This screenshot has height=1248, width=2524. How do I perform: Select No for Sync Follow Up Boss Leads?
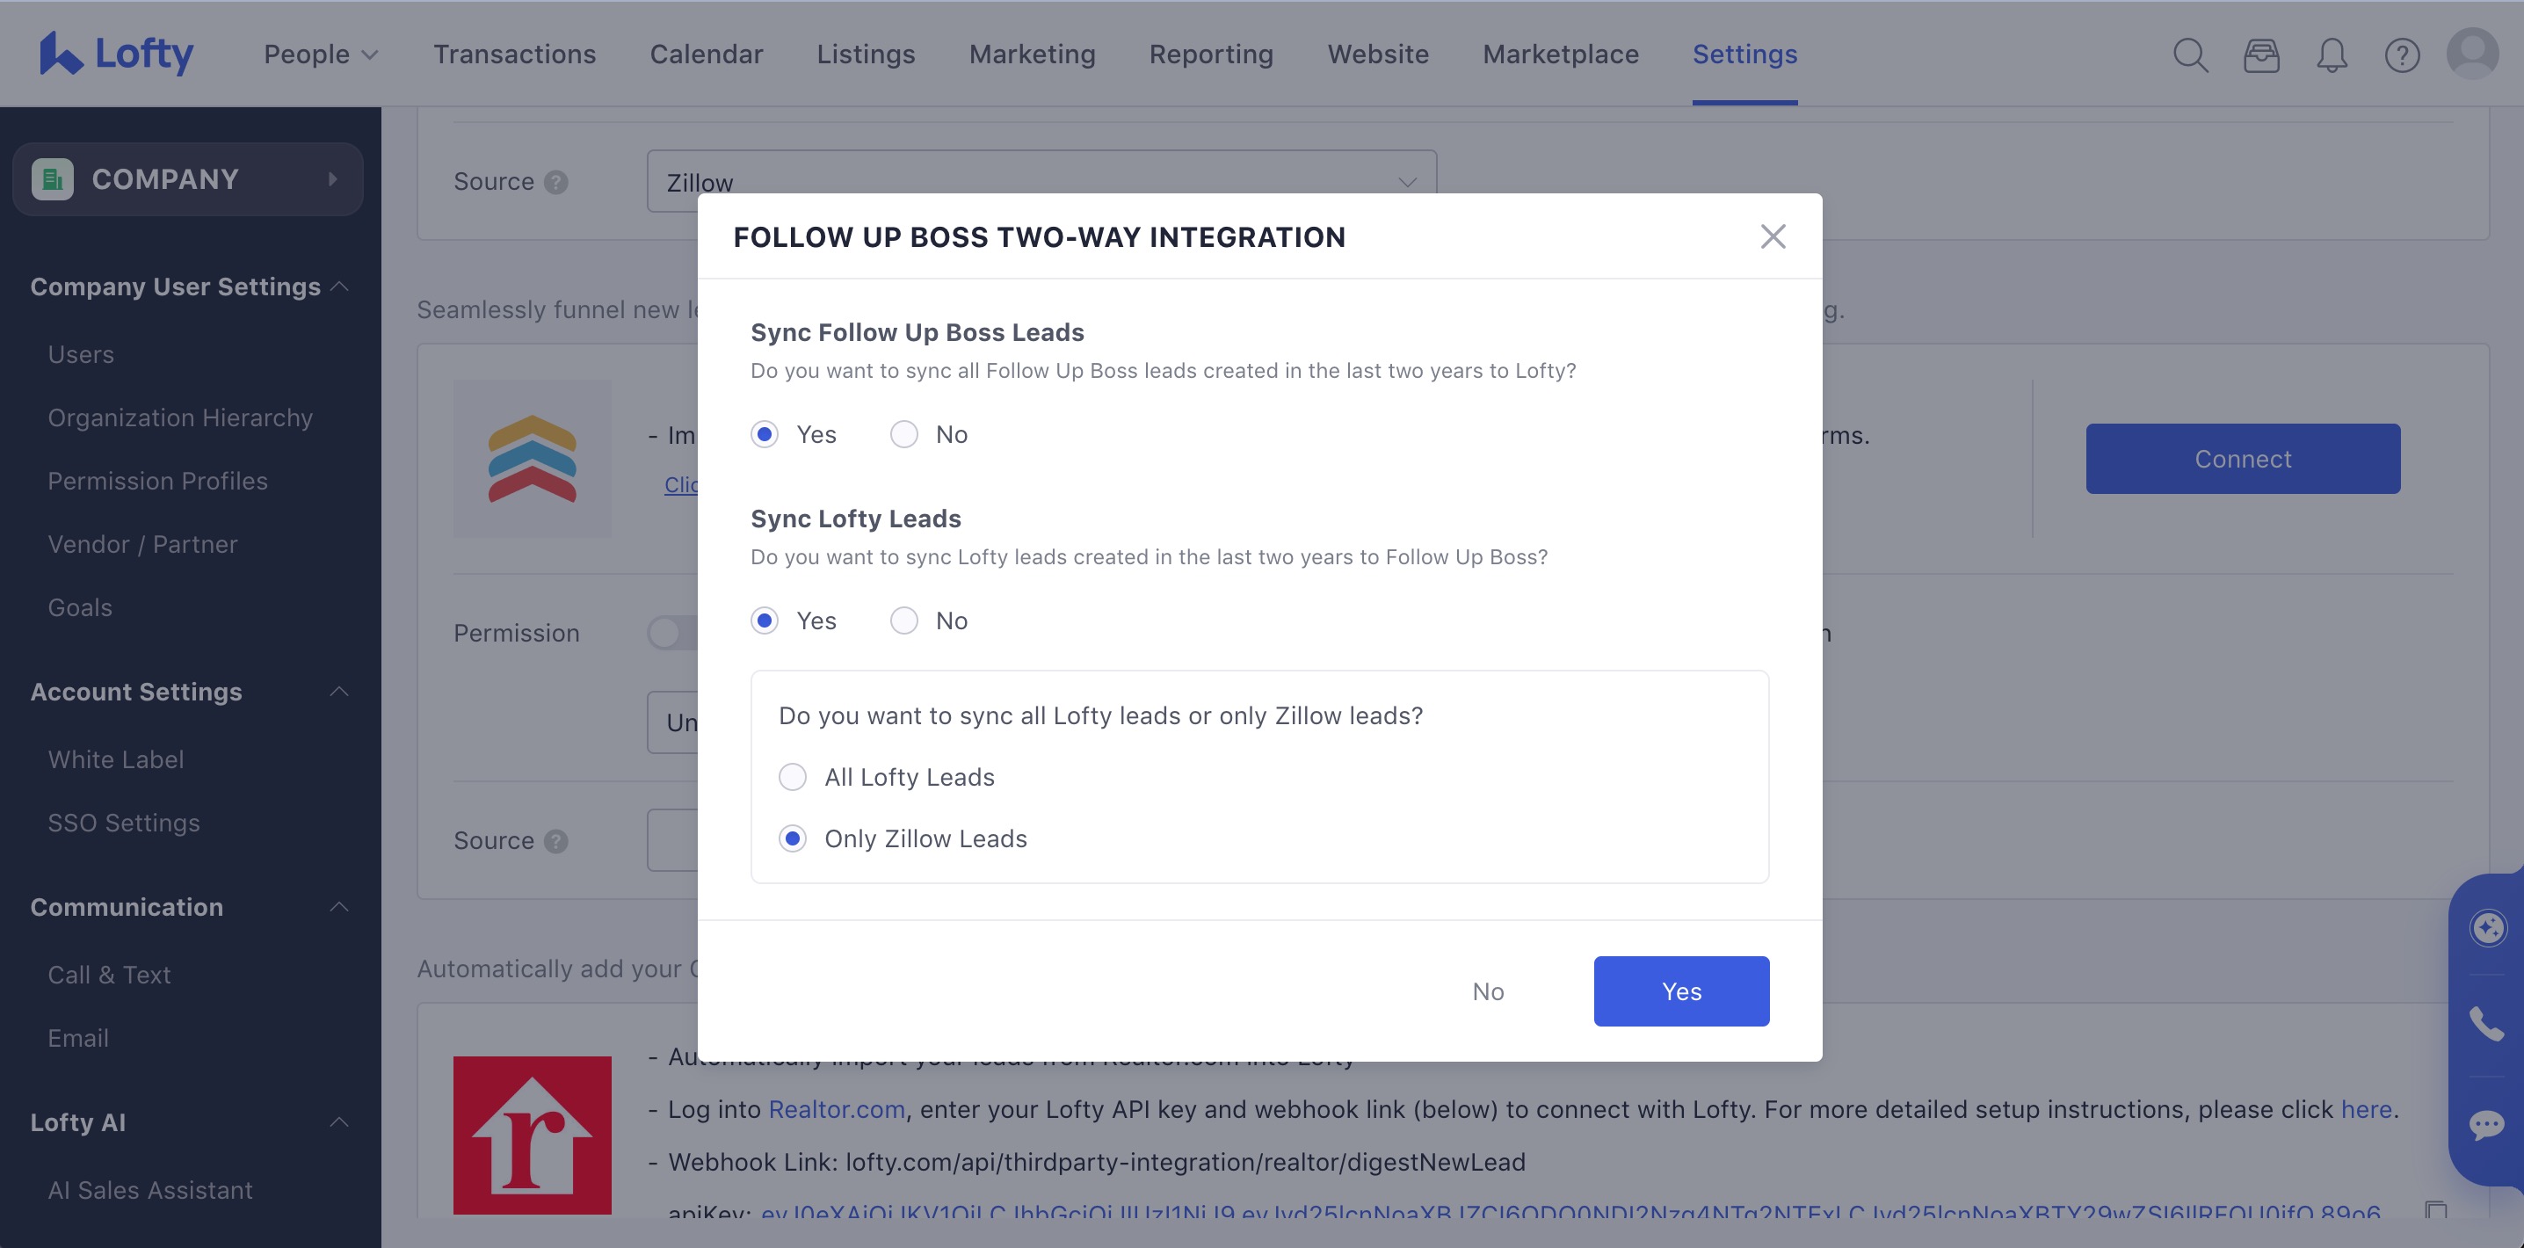[x=903, y=433]
